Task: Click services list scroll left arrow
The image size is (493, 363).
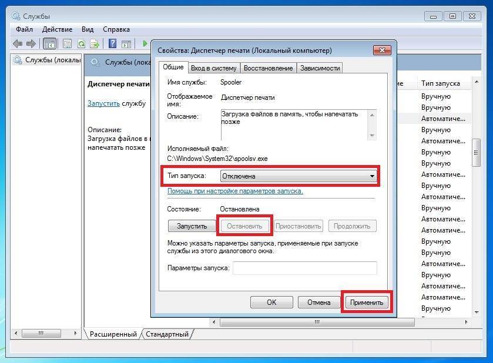Action: (x=214, y=322)
